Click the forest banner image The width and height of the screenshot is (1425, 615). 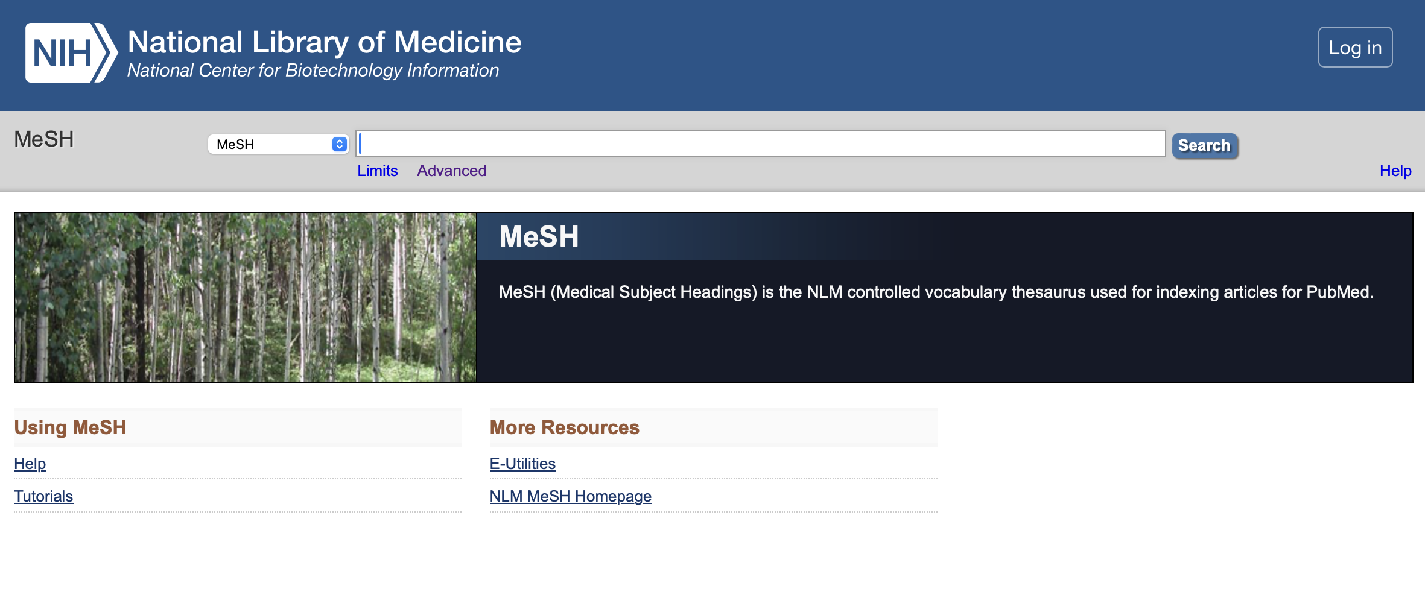click(x=246, y=297)
